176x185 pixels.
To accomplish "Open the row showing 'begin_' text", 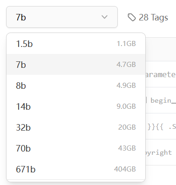I will click(x=161, y=100).
